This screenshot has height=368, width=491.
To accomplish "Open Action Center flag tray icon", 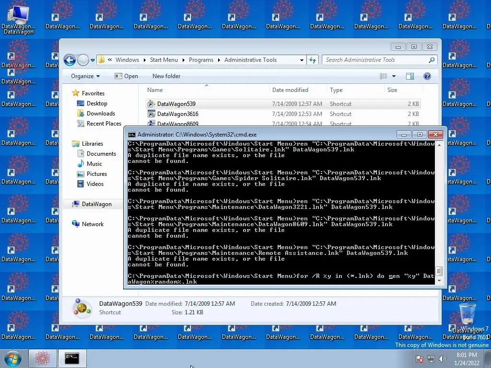I will [x=420, y=359].
